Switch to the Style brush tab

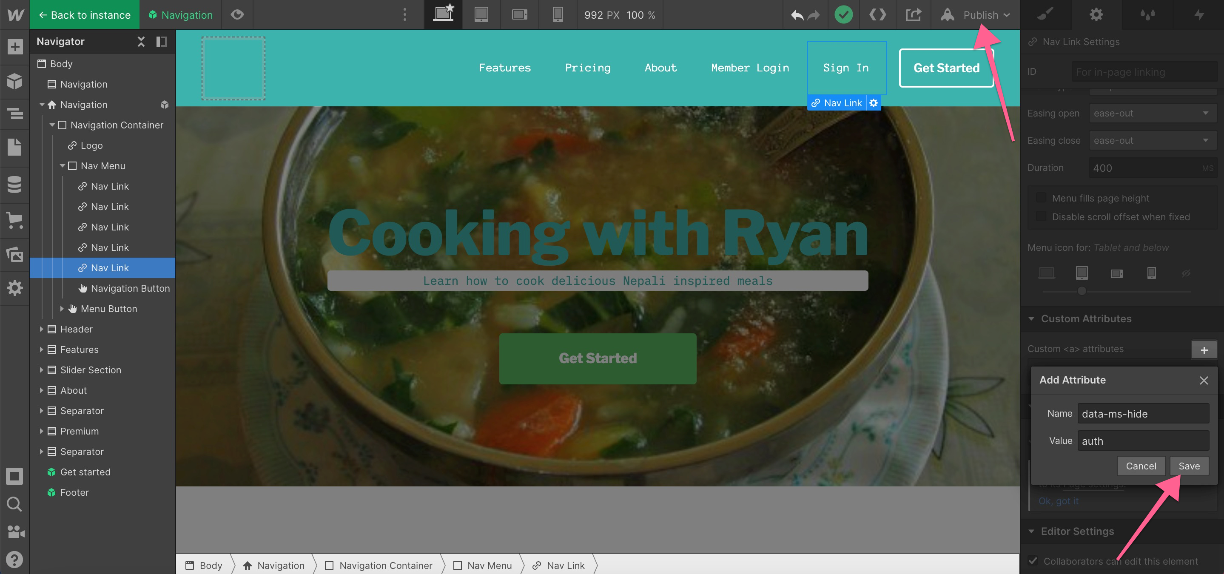click(x=1045, y=15)
